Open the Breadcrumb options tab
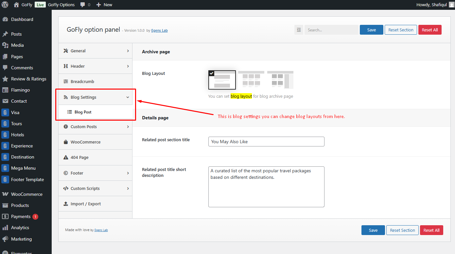 pyautogui.click(x=96, y=81)
